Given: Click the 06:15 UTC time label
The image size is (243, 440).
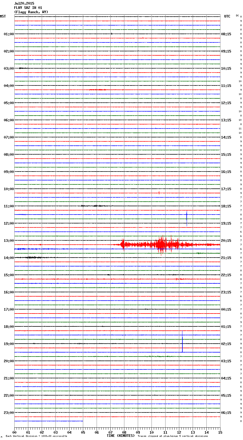Looking at the screenshot, I should (226, 413).
